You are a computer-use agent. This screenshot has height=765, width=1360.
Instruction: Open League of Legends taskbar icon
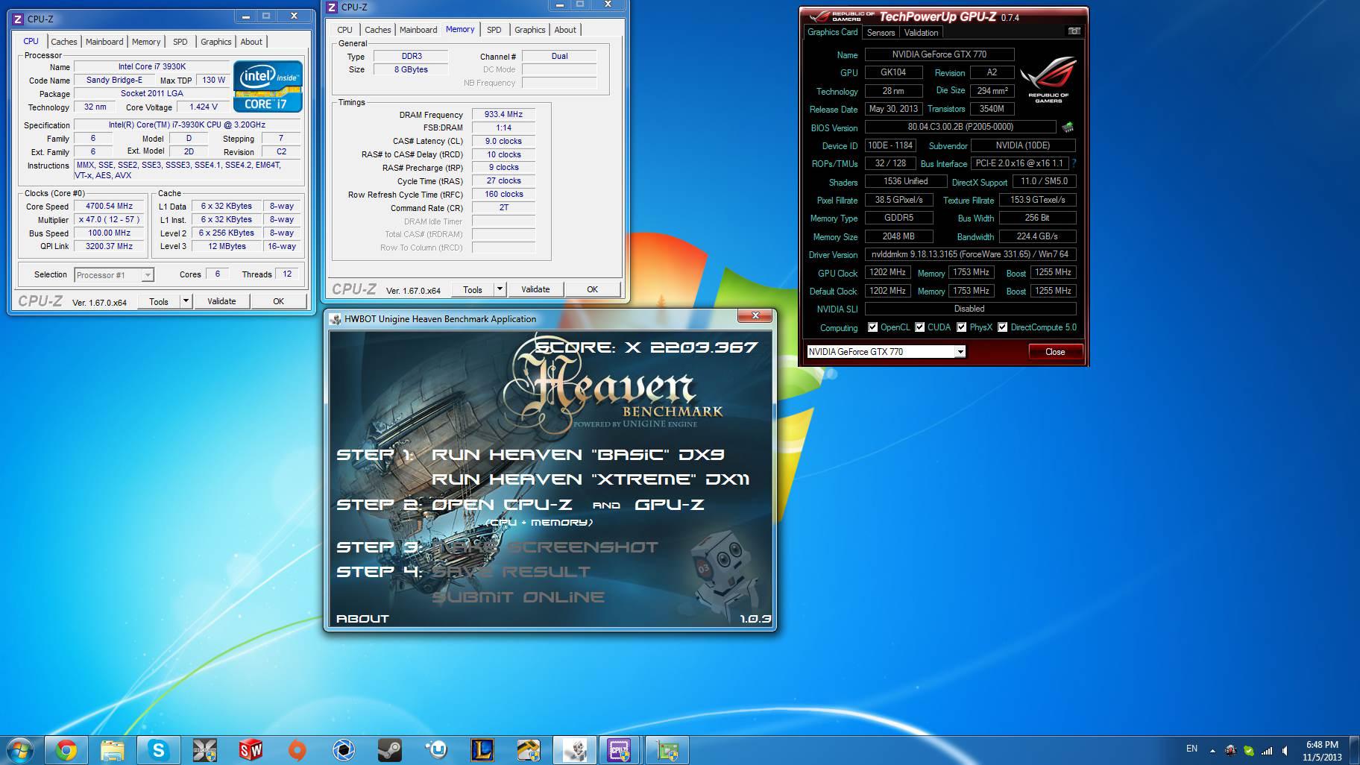(482, 749)
